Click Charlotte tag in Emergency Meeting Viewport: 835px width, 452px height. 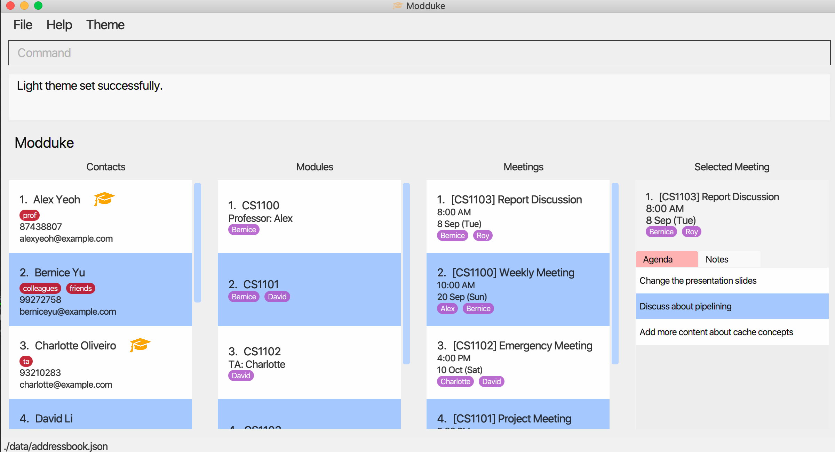point(455,381)
